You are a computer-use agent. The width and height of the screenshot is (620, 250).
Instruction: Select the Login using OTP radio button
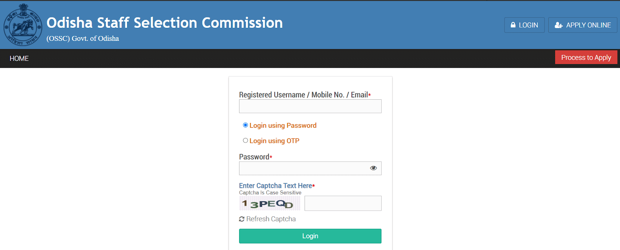[245, 140]
